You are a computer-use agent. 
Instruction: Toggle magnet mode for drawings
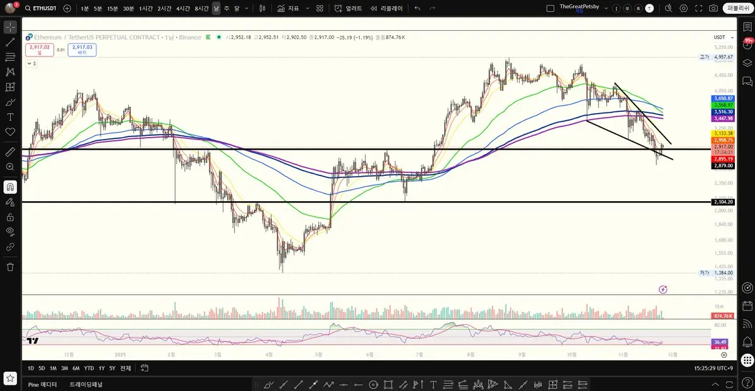10,187
